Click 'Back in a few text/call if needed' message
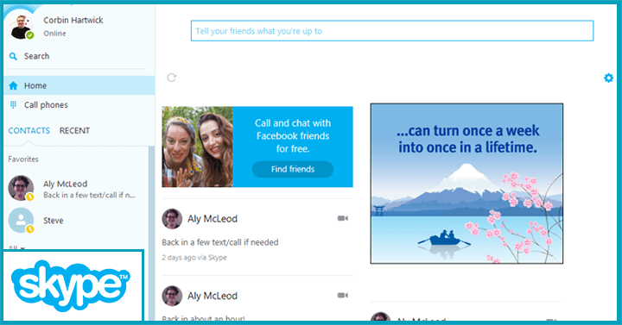This screenshot has width=622, height=325. point(219,242)
